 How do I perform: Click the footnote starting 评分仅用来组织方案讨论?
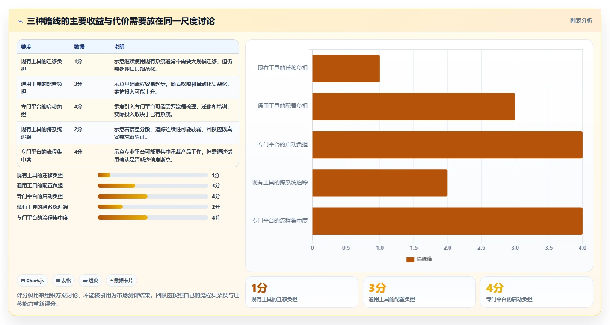[128, 299]
